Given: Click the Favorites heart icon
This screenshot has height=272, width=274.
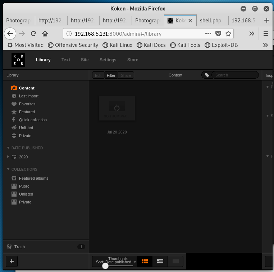Looking at the screenshot, I should (14, 104).
